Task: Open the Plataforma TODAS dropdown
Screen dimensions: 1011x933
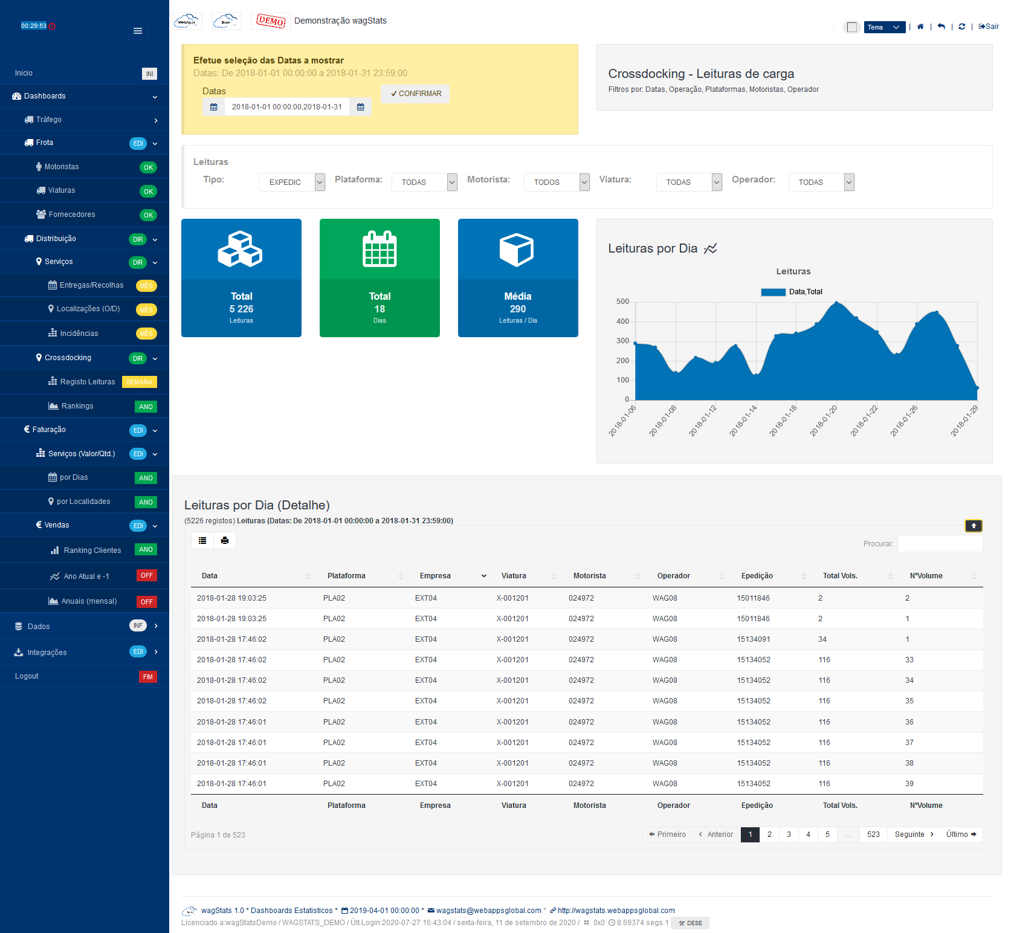Action: point(425,182)
